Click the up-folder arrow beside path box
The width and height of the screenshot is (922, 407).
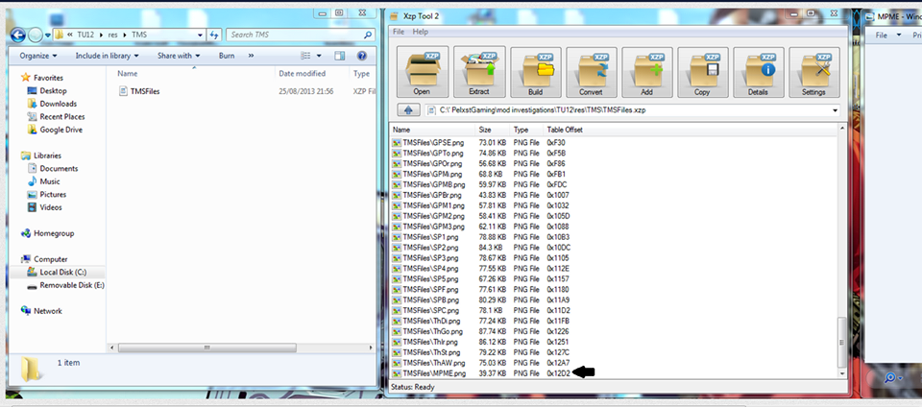tap(406, 110)
